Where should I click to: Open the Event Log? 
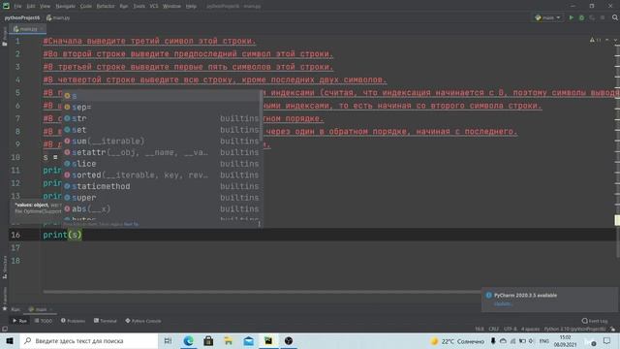(595, 321)
